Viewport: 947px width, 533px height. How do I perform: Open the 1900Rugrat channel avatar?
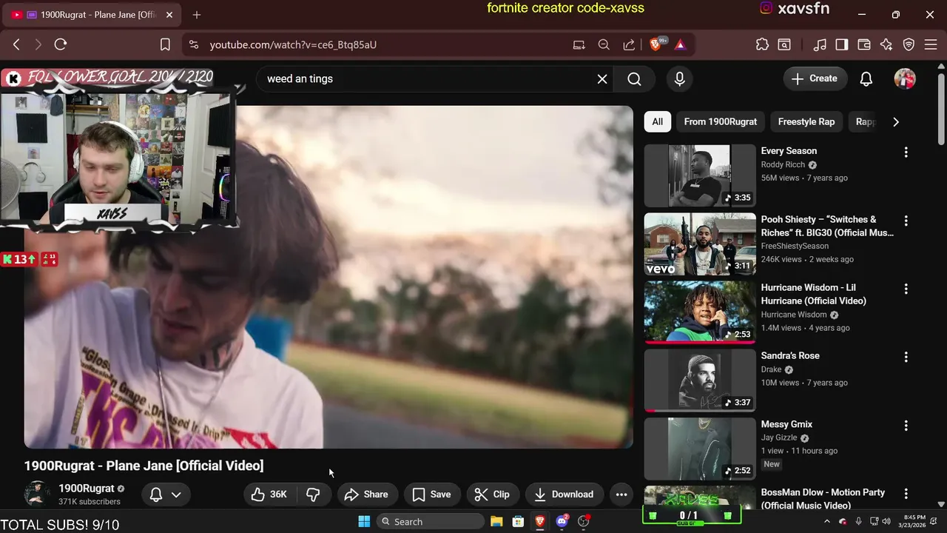38,494
